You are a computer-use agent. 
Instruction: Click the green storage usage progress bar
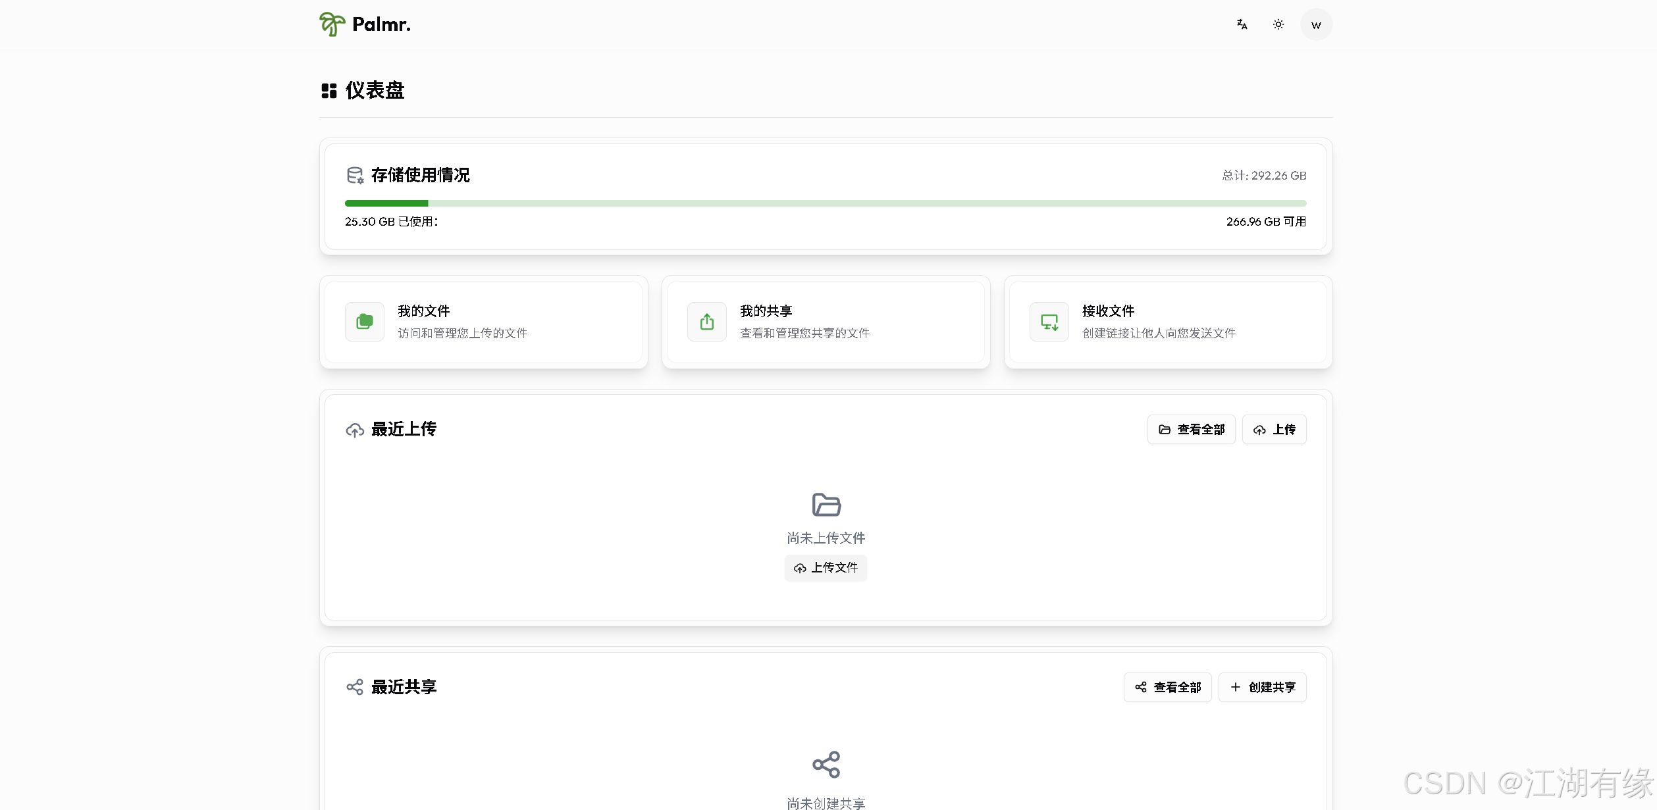click(x=386, y=203)
